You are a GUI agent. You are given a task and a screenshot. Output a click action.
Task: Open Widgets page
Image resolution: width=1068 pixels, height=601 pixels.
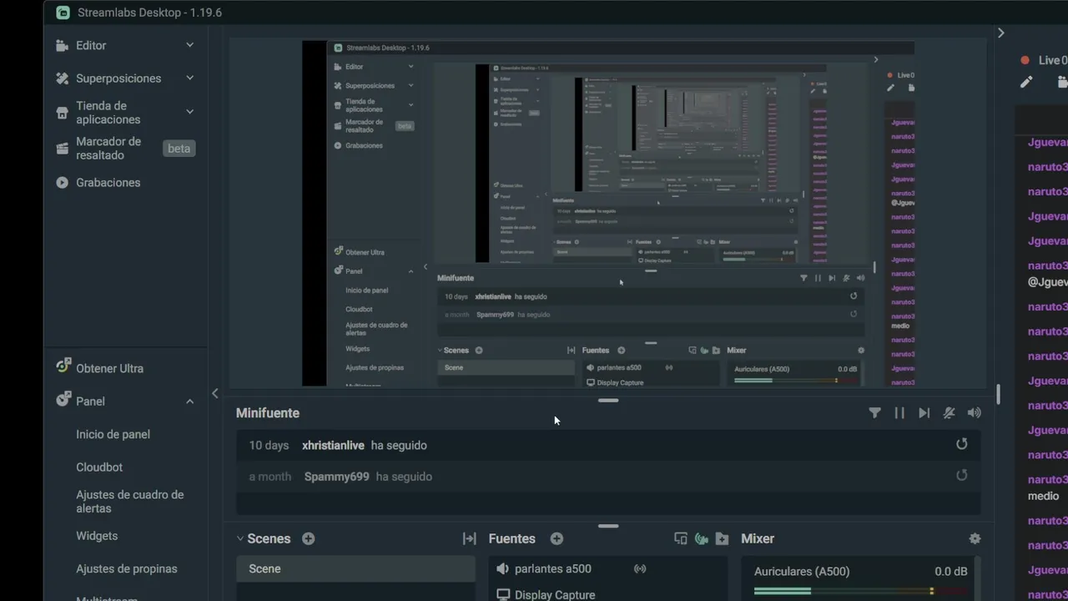click(97, 536)
